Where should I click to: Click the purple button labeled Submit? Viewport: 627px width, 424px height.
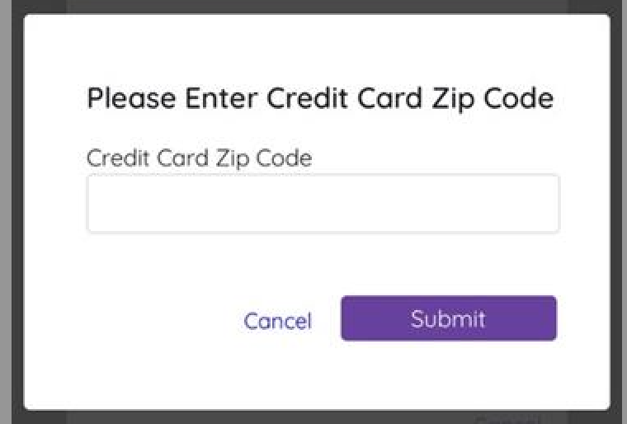448,318
